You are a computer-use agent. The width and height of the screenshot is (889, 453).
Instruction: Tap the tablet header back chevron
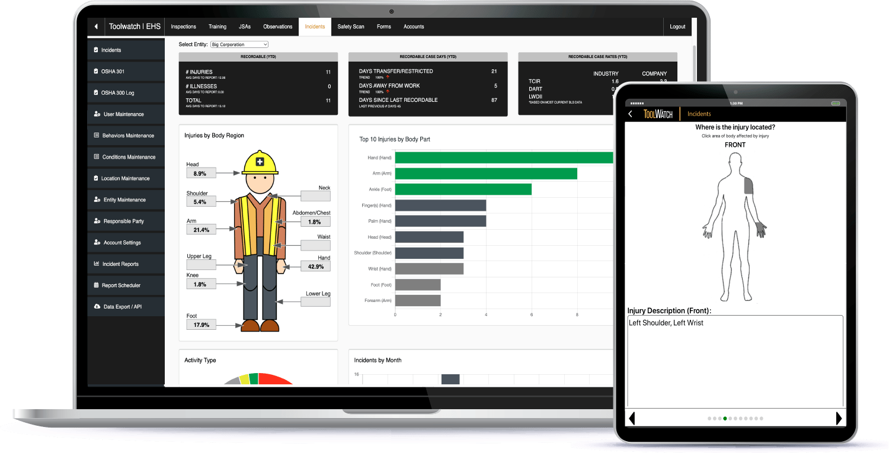click(630, 114)
